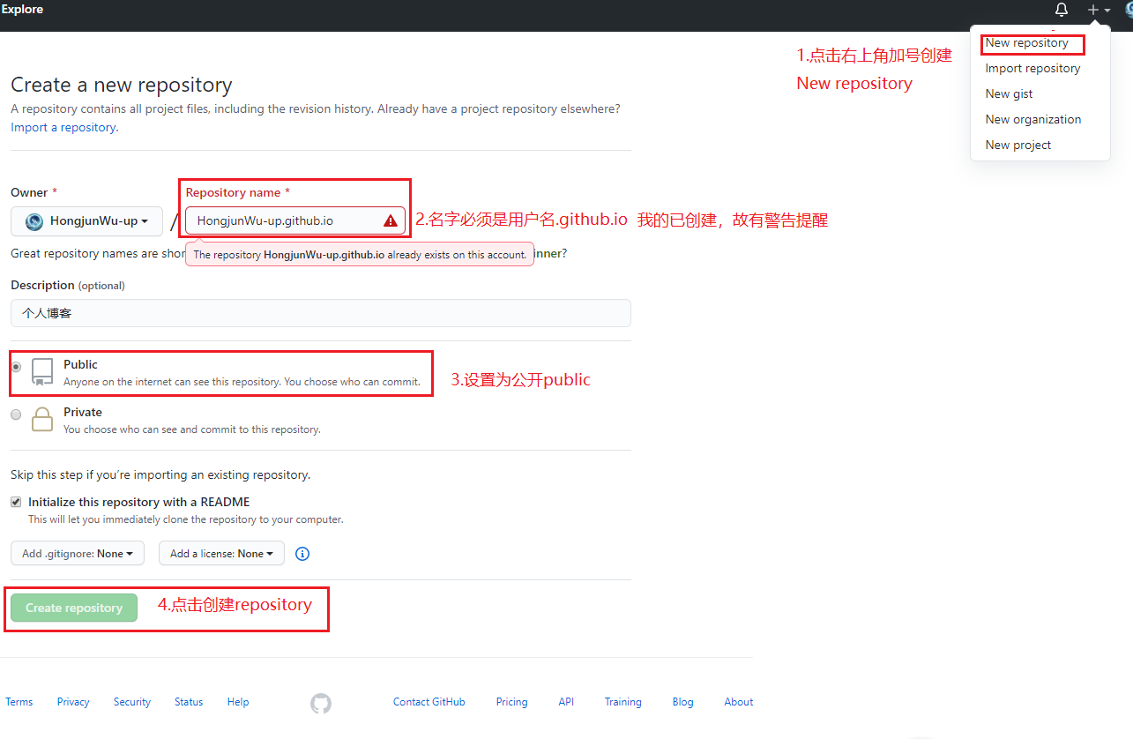Open the Security footer link
This screenshot has height=739, width=1133.
[x=132, y=702]
